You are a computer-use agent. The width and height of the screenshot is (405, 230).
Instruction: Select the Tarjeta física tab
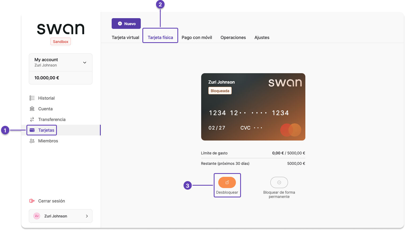[160, 37]
